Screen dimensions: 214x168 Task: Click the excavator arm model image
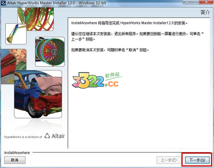(16, 34)
